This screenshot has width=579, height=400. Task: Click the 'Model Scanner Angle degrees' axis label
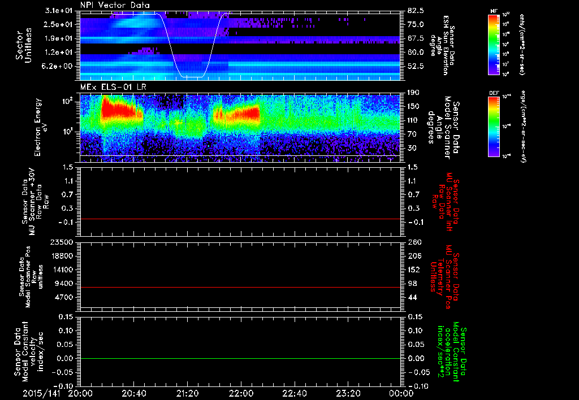[x=443, y=127]
